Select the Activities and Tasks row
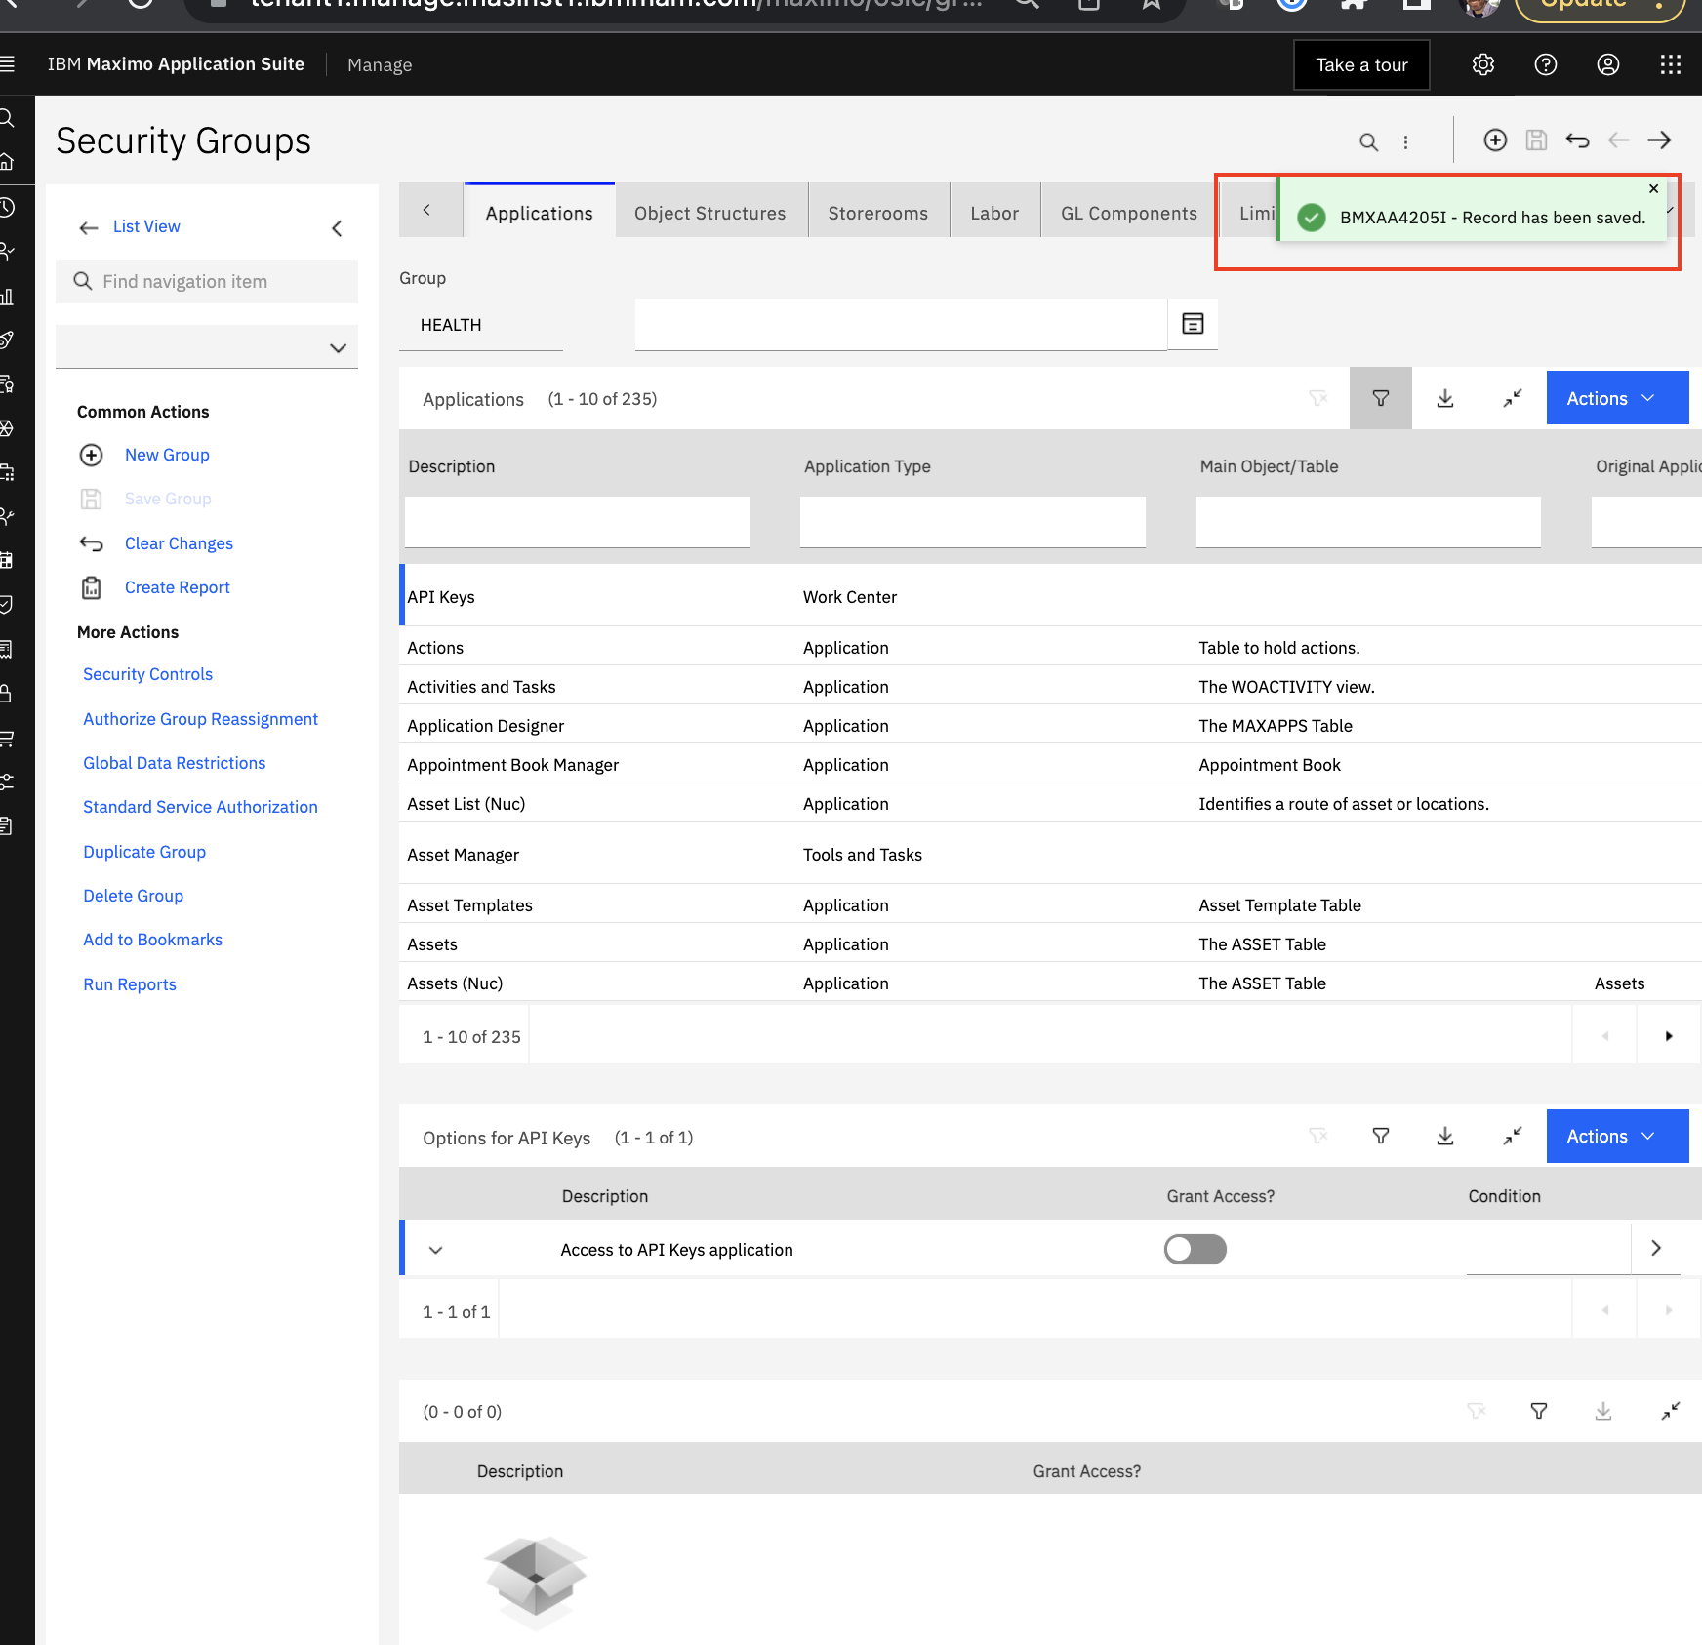The height and width of the screenshot is (1645, 1702). (1050, 687)
